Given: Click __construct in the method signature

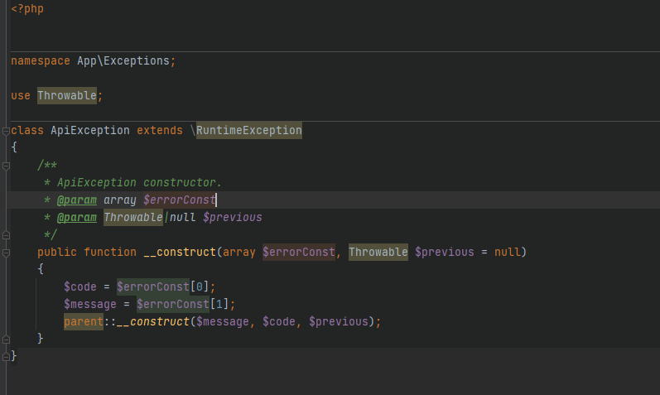Looking at the screenshot, I should pyautogui.click(x=180, y=253).
